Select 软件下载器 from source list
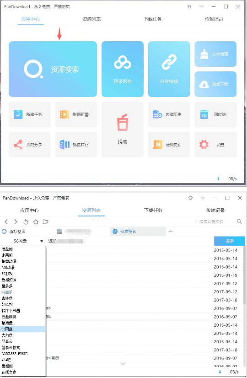 tap(23, 310)
